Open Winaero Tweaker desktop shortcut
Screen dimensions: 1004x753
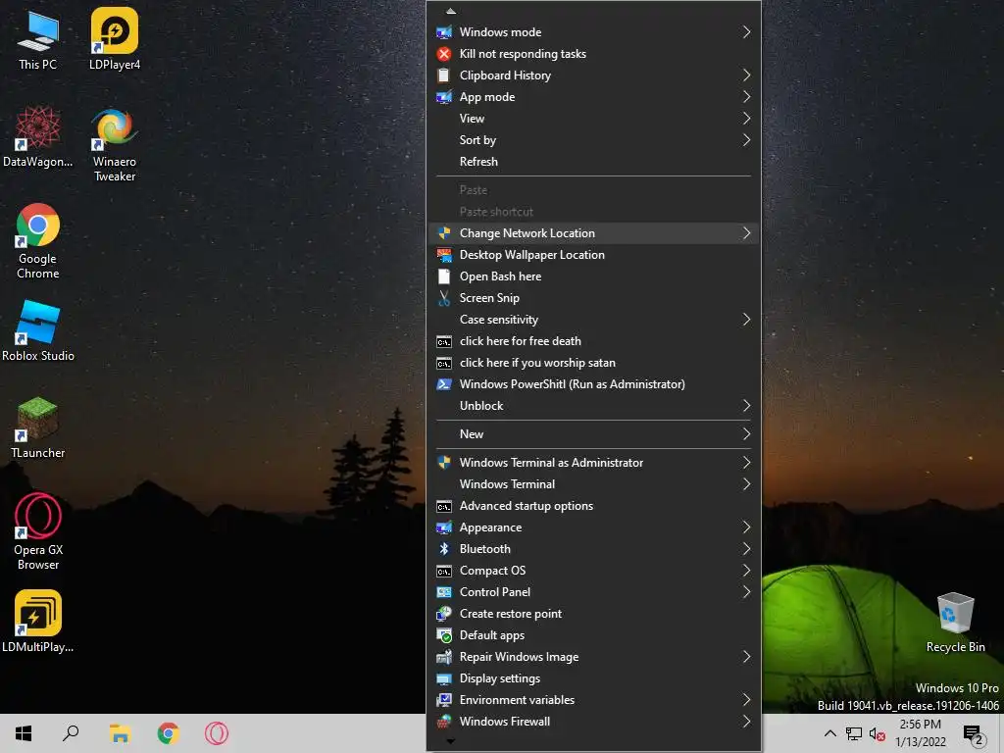(115, 145)
